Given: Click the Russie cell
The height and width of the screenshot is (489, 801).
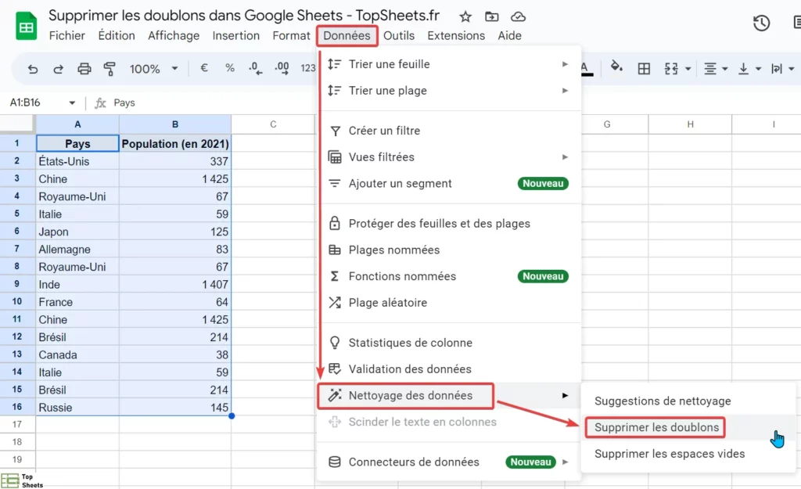Looking at the screenshot, I should [x=77, y=408].
